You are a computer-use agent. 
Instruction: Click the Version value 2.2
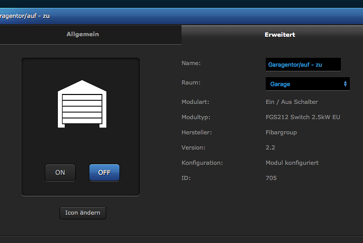click(270, 147)
